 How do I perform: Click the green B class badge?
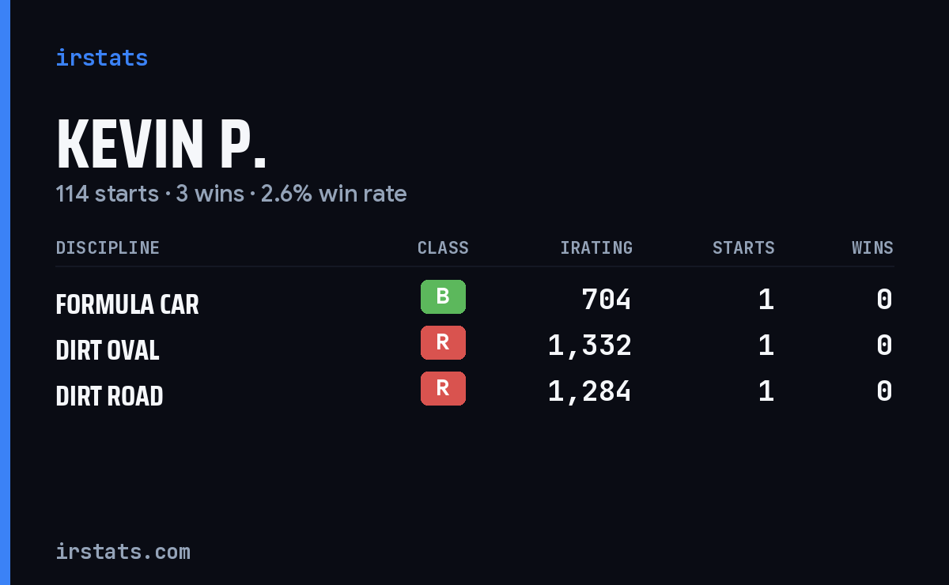(x=443, y=297)
